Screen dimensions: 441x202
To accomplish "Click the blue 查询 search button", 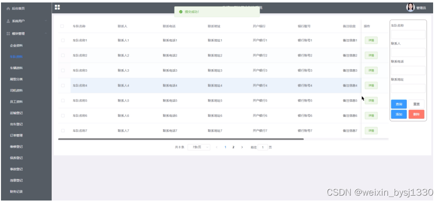I will [x=399, y=104].
